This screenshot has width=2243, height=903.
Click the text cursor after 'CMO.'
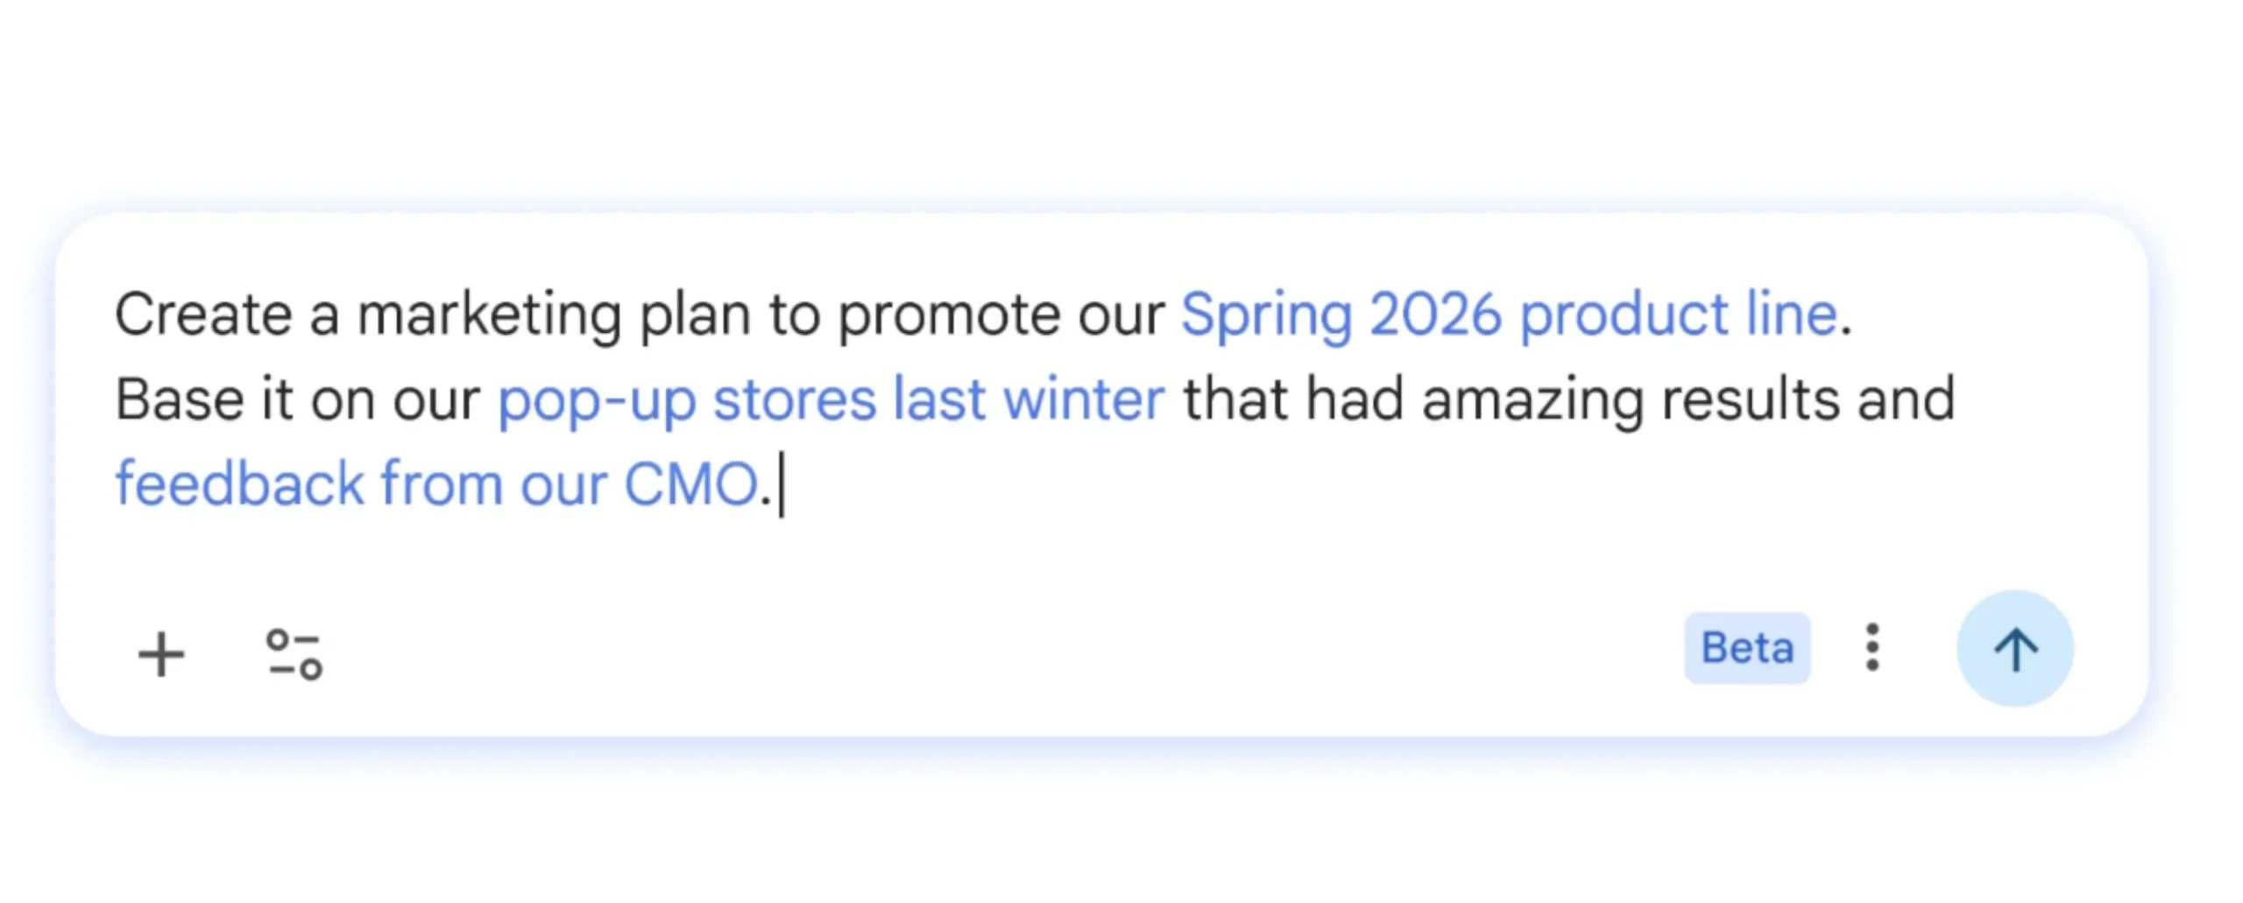782,484
